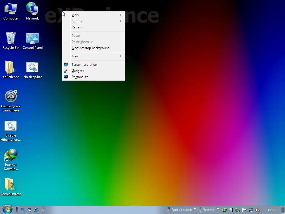Click Switch between windows Quick Launch icon
Viewport: 285px width, 214px height.
tap(30, 210)
